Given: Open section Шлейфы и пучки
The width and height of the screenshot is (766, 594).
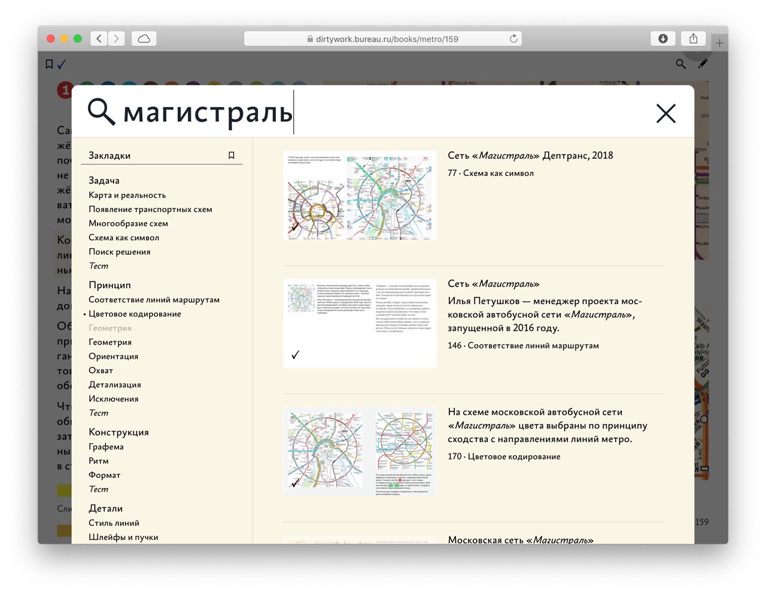Looking at the screenshot, I should pos(123,537).
